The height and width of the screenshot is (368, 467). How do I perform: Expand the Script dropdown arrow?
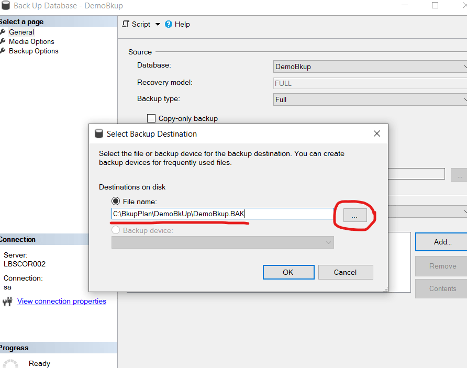[x=158, y=24]
